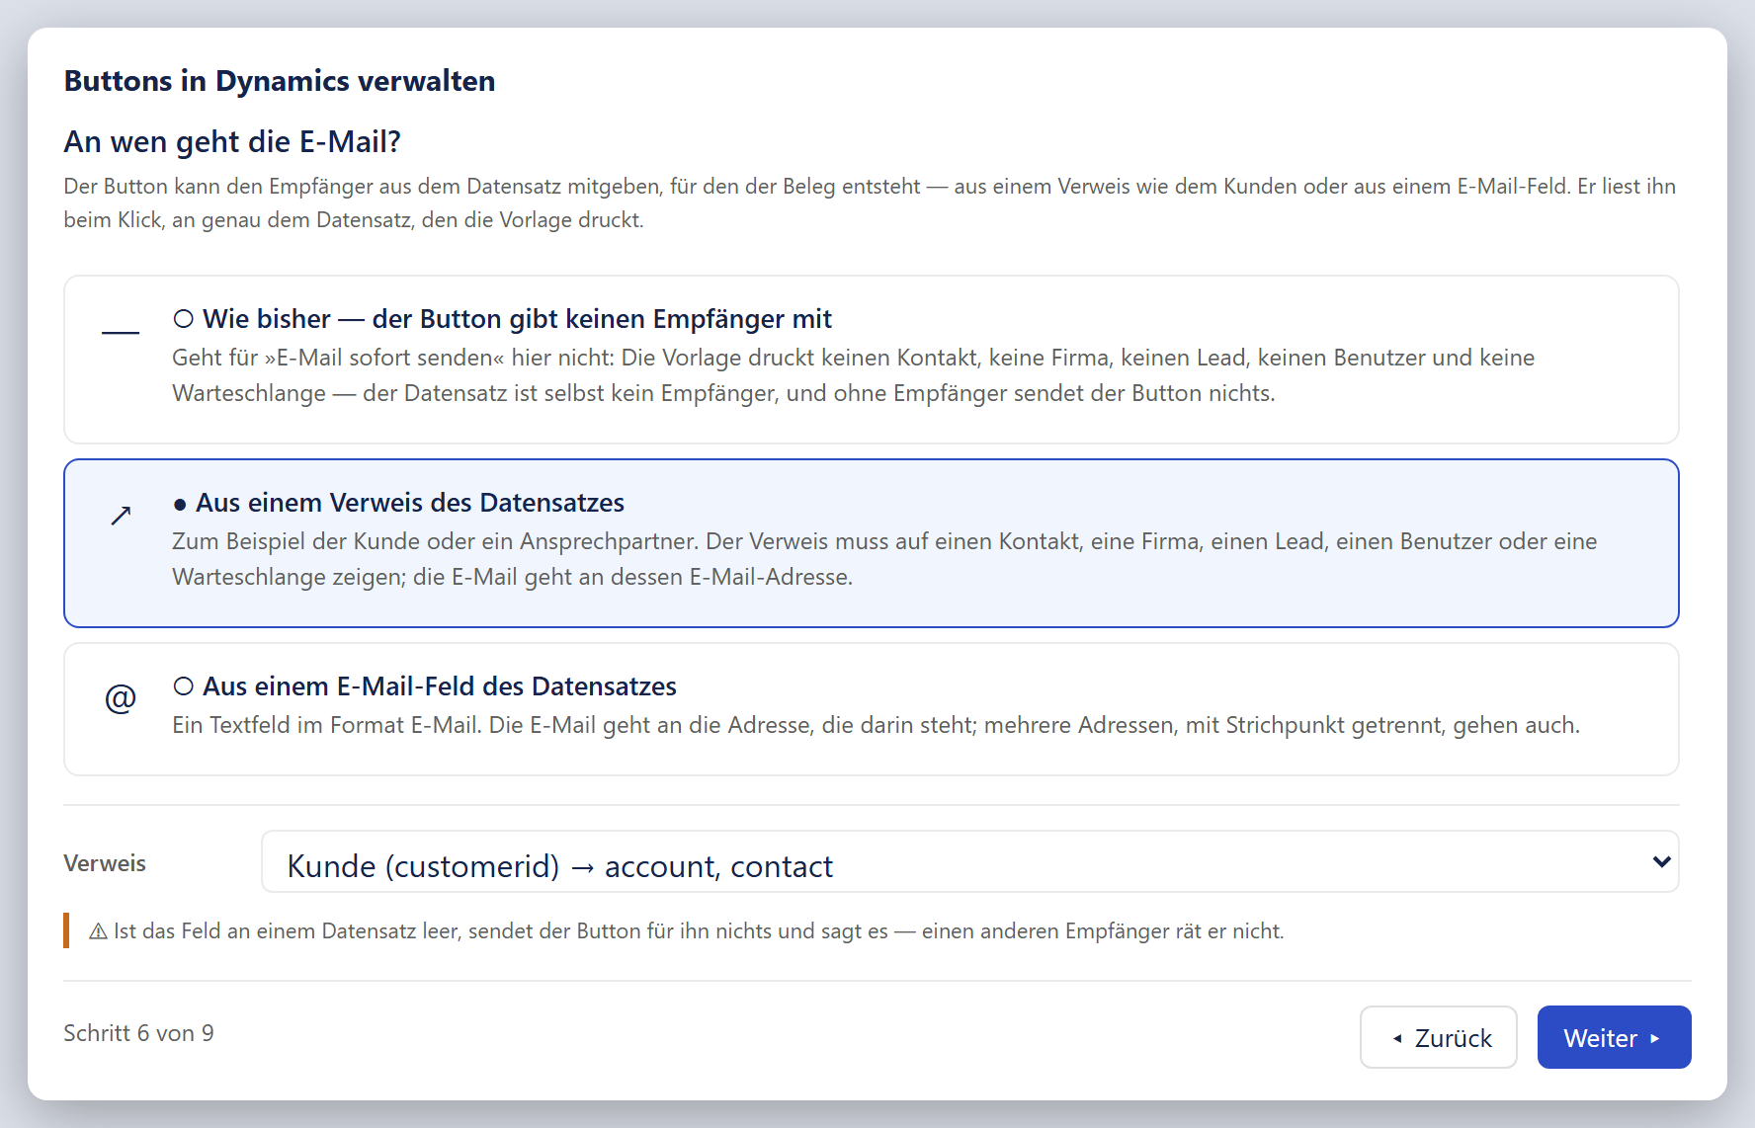This screenshot has width=1755, height=1128.
Task: Click 'Schritt 6 von 9' step indicator
Action: coord(138,1033)
